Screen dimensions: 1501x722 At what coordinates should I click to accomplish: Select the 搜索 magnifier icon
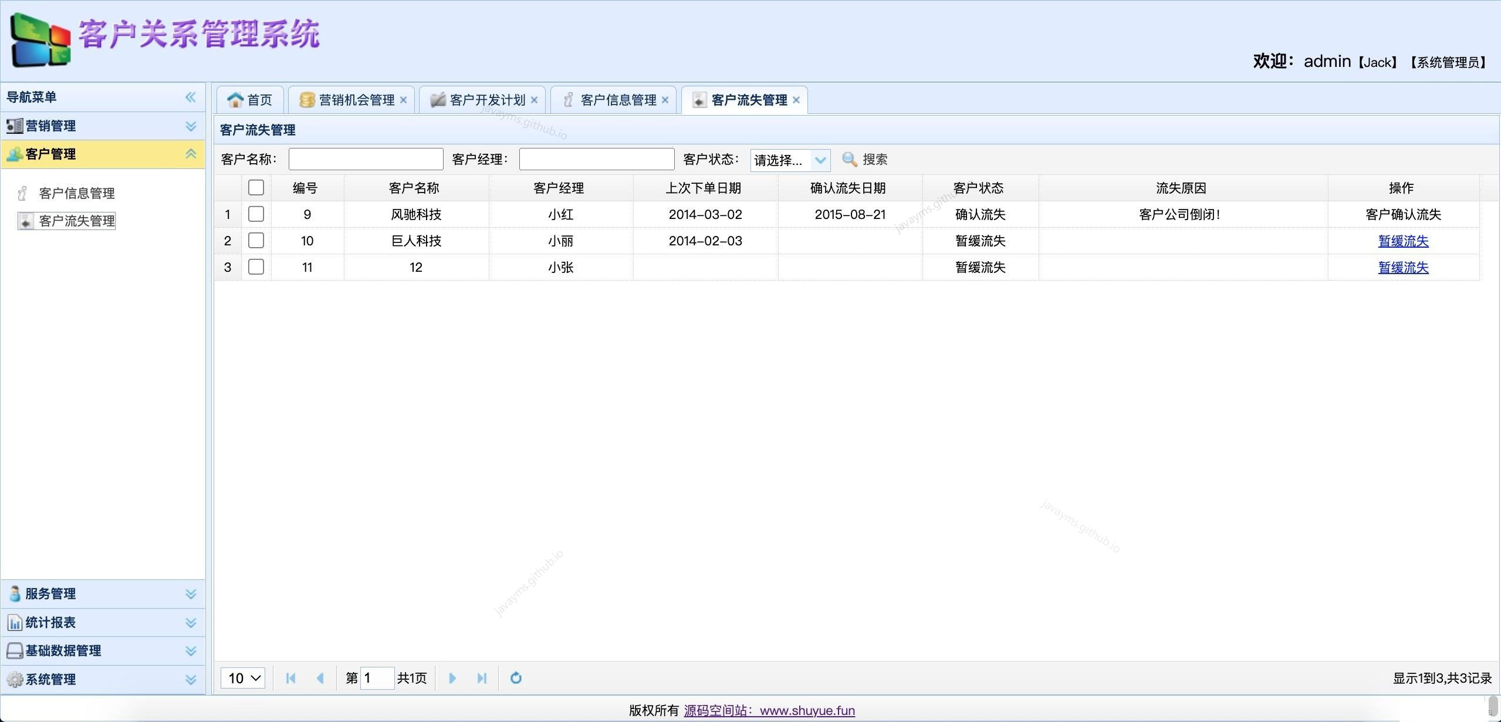pyautogui.click(x=848, y=159)
